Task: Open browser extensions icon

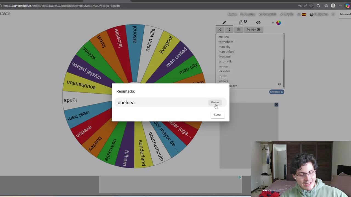Action: (318, 6)
